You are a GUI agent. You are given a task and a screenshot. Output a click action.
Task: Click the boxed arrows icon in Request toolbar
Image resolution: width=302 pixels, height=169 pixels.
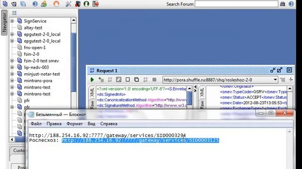click(x=118, y=79)
